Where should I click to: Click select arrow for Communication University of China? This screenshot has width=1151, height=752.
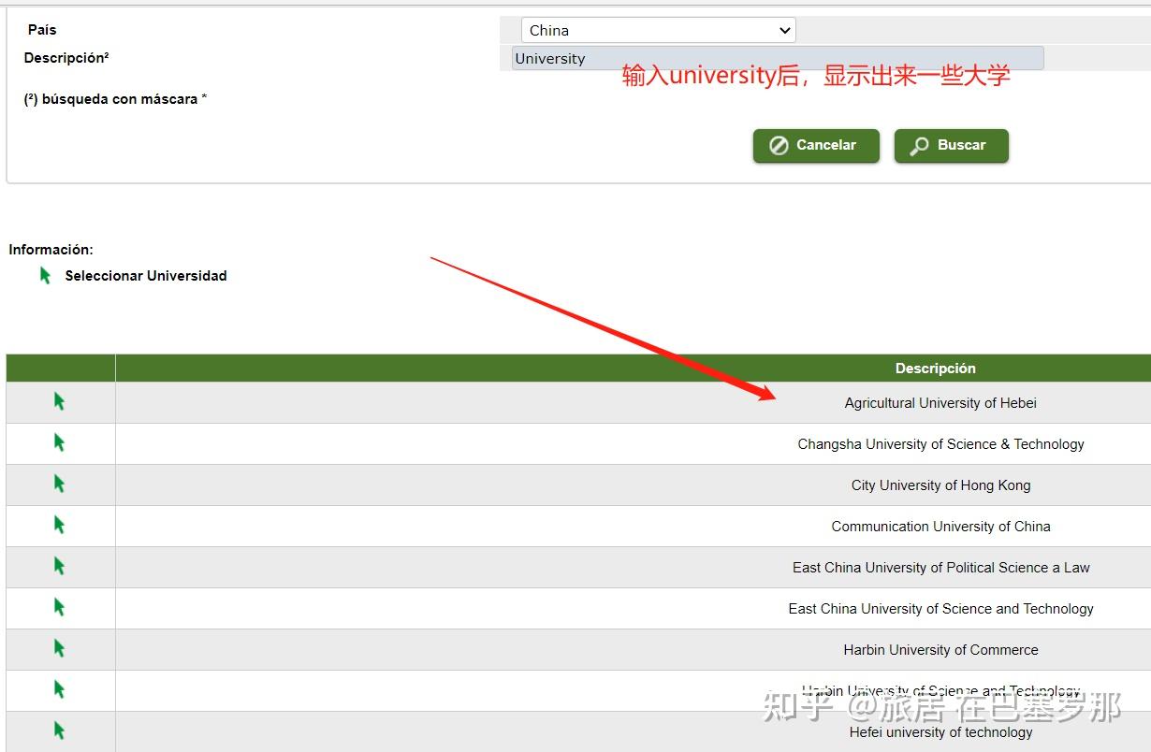click(59, 526)
